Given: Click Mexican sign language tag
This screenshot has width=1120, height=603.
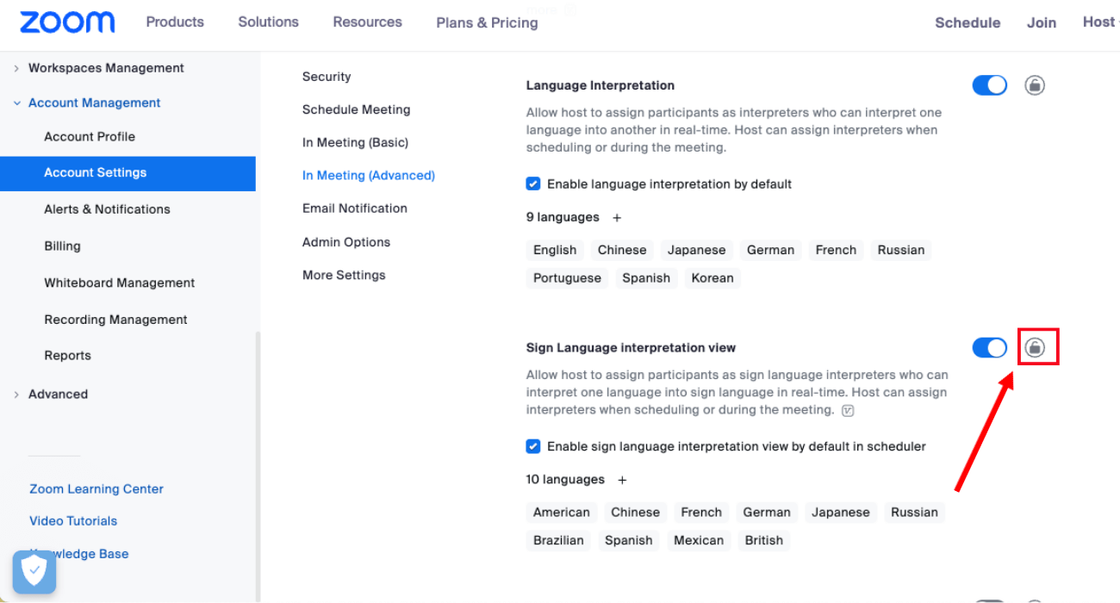Looking at the screenshot, I should (699, 540).
